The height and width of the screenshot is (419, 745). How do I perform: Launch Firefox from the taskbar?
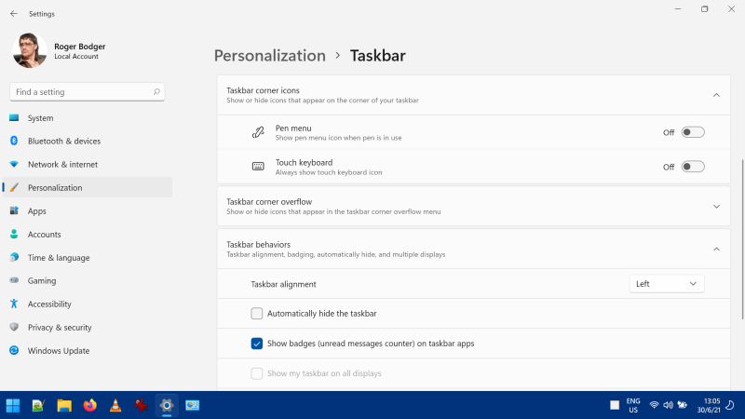pos(90,405)
